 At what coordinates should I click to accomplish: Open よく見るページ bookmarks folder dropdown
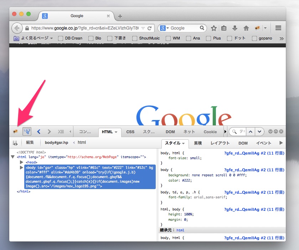pyautogui.click(x=33, y=38)
